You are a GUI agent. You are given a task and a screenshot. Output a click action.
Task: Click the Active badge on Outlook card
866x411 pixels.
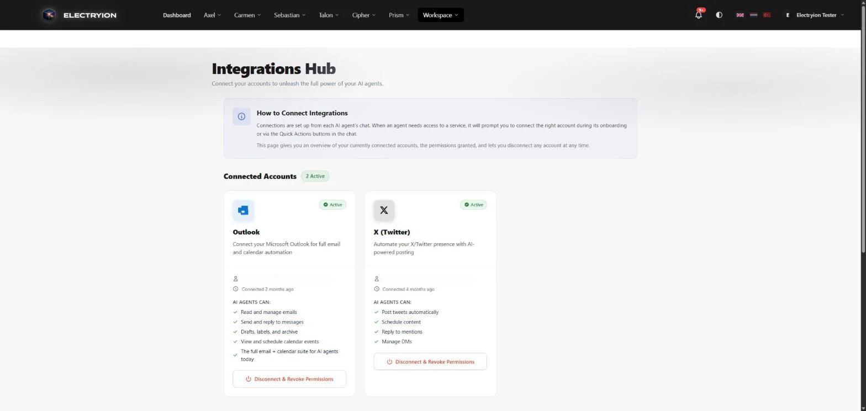tap(332, 205)
